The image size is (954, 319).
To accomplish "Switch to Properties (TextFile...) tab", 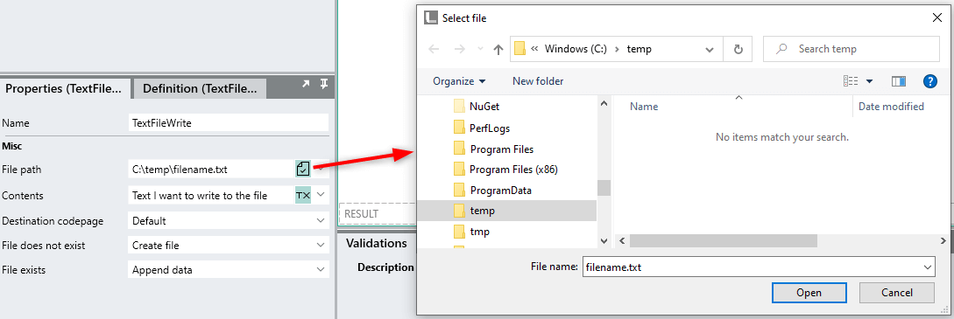I will (64, 88).
